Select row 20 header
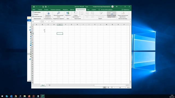The height and width of the screenshot is (98, 175). pos(33,61)
